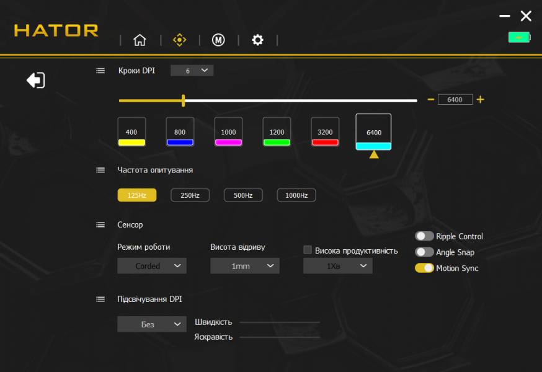542x372 pixels.
Task: Set polling rate to 125Hz
Action: [137, 195]
